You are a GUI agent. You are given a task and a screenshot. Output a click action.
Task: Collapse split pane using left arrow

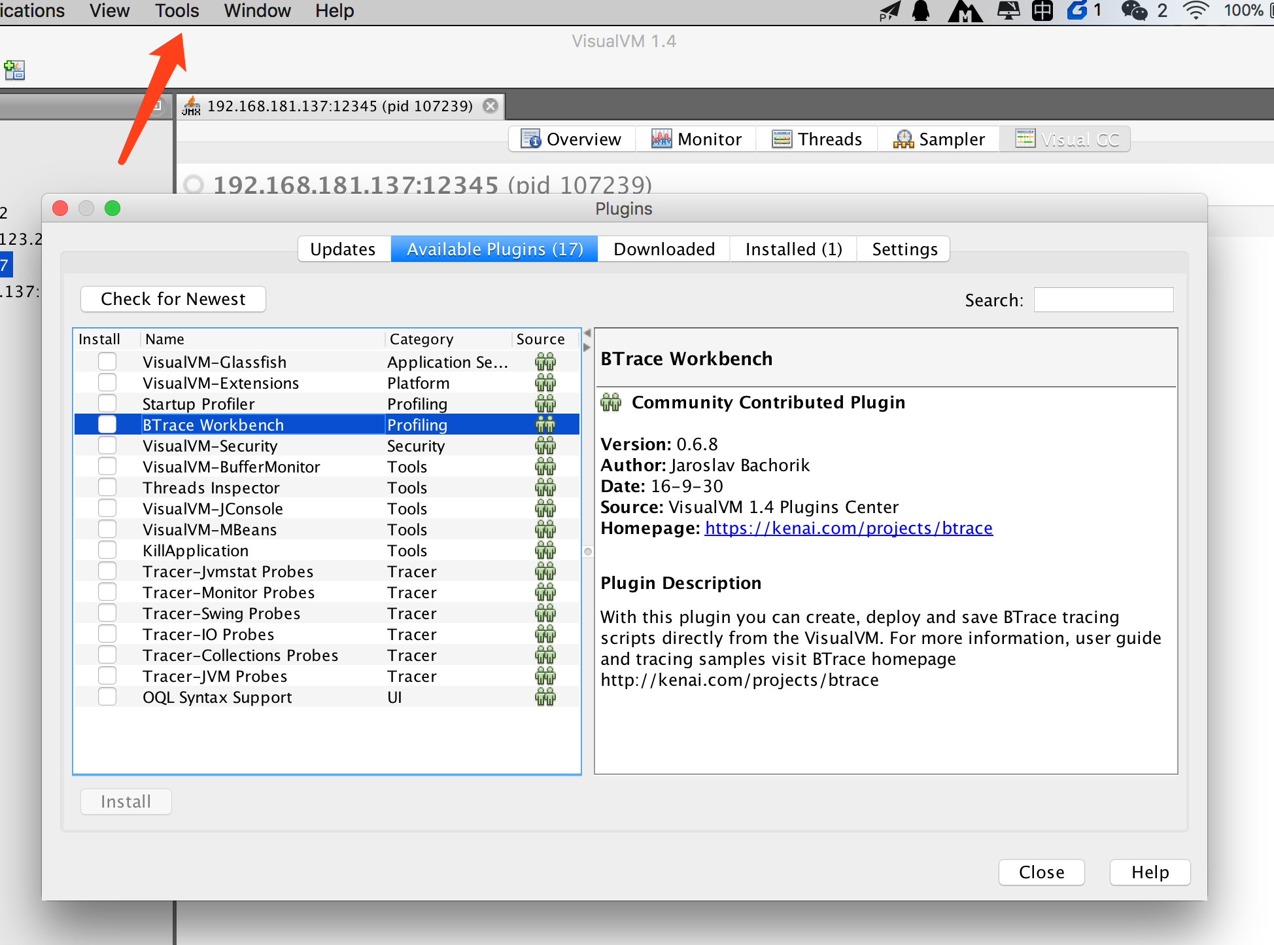[x=587, y=333]
